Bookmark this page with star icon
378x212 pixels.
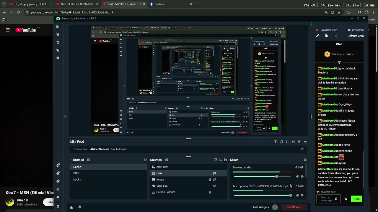(339, 12)
